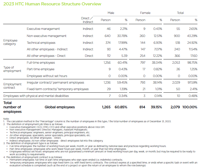The width and height of the screenshot is (200, 168).
Task: Click the note defining 'Technical employees'
Action: (50, 132)
